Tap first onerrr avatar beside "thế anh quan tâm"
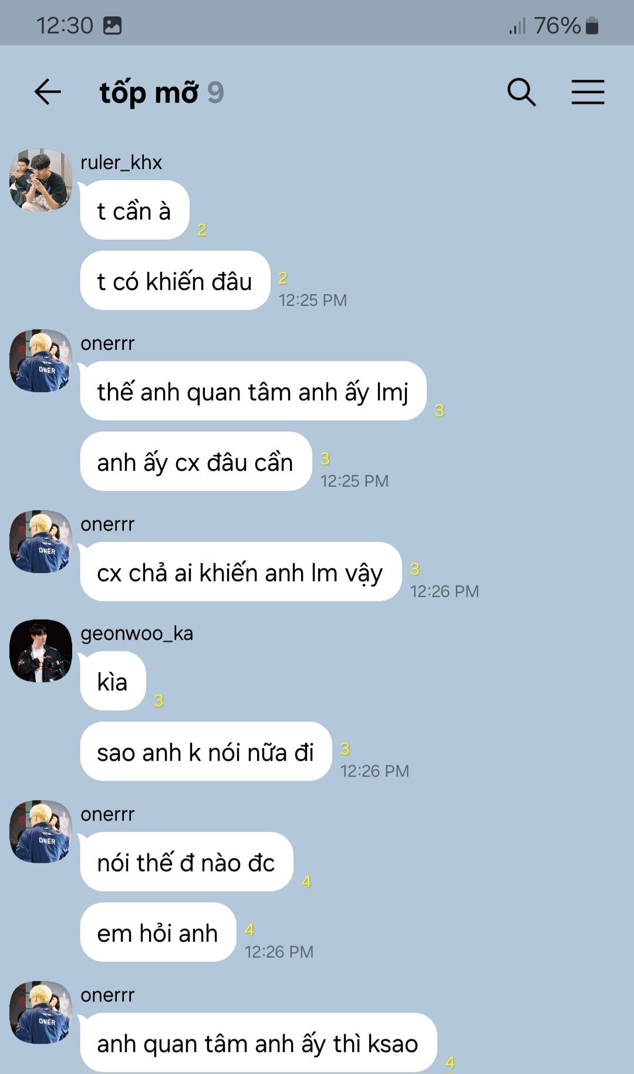Screen dimensions: 634x1074 pyautogui.click(x=41, y=361)
